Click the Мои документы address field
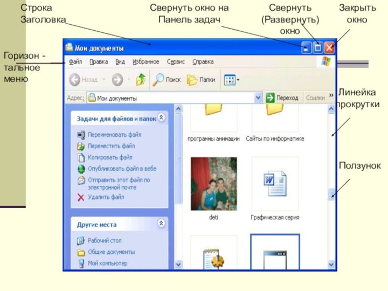 point(172,99)
